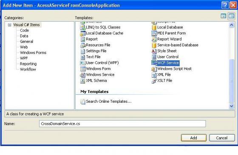Select the LINQ to SQL Classes icon
Viewport: 238px width, 155px height.
(x=83, y=28)
